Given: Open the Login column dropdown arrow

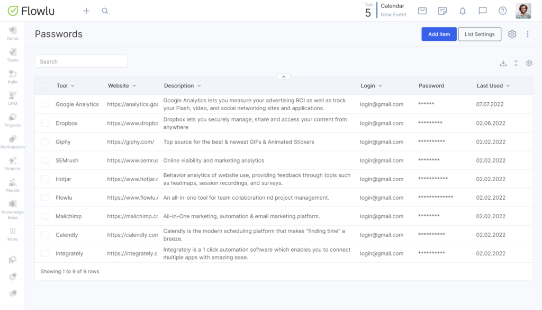Looking at the screenshot, I should click(x=380, y=86).
